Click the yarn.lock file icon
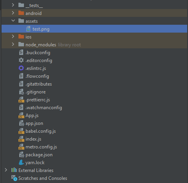The width and height of the screenshot is (188, 183). pos(21,162)
